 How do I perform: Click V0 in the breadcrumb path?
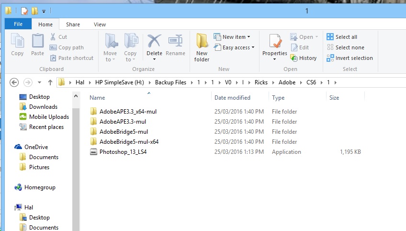pos(228,82)
